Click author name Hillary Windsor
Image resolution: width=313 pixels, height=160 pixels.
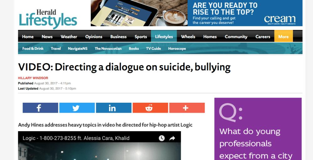click(33, 78)
